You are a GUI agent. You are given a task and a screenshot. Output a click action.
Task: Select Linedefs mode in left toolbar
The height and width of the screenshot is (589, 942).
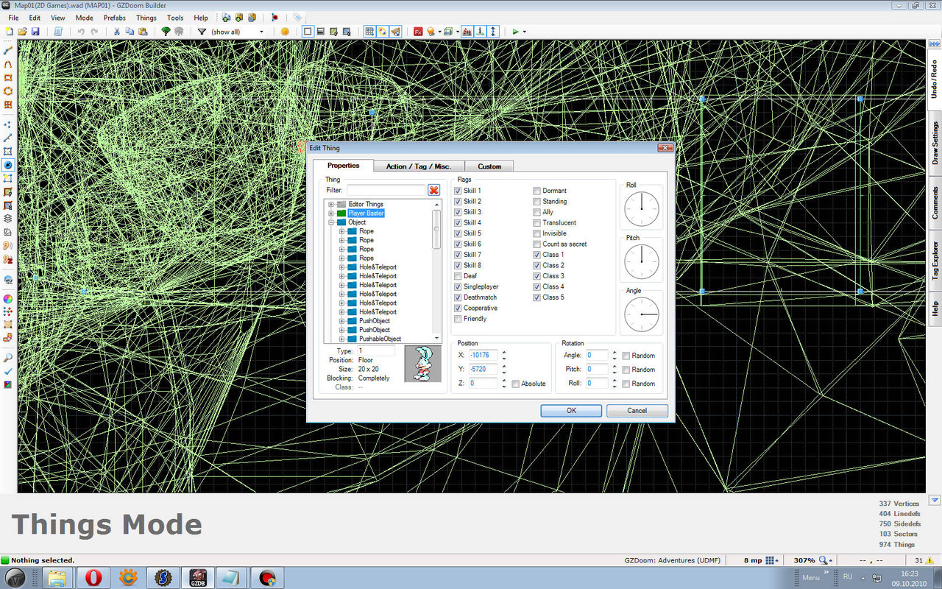8,138
